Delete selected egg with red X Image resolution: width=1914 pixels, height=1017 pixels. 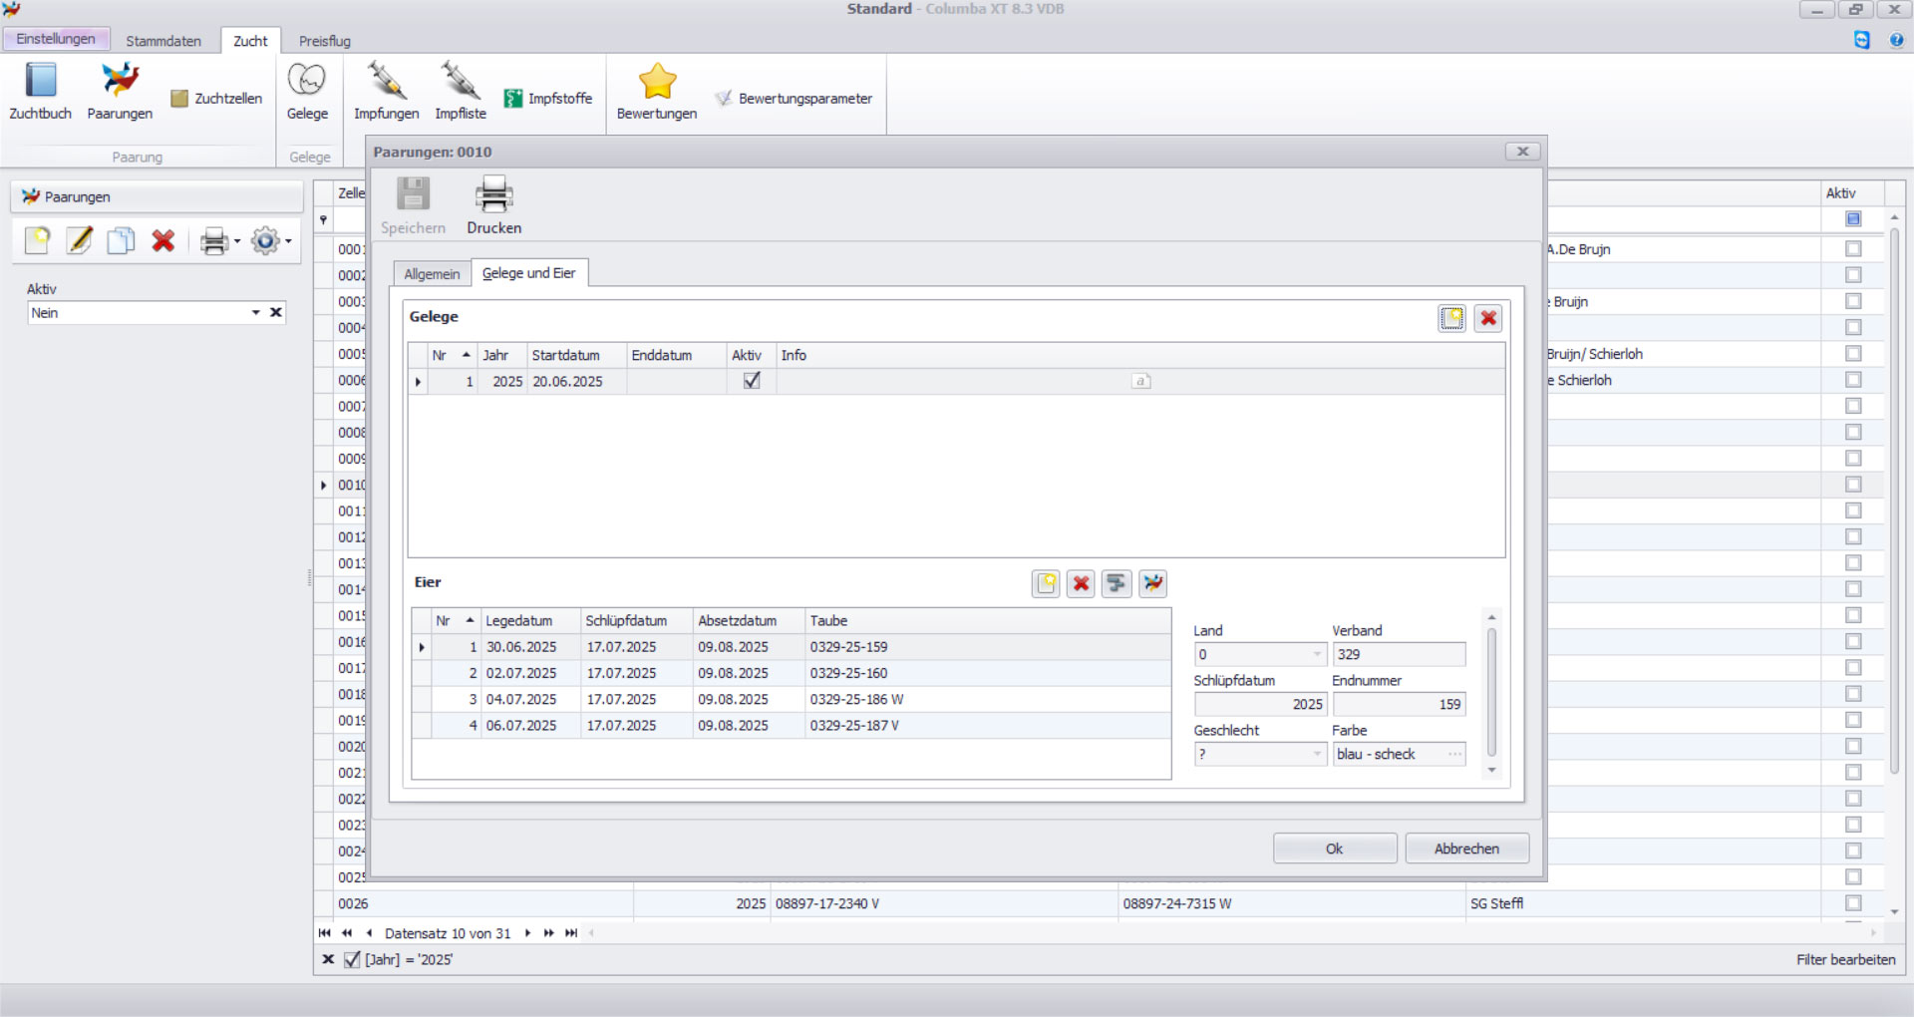(x=1081, y=583)
